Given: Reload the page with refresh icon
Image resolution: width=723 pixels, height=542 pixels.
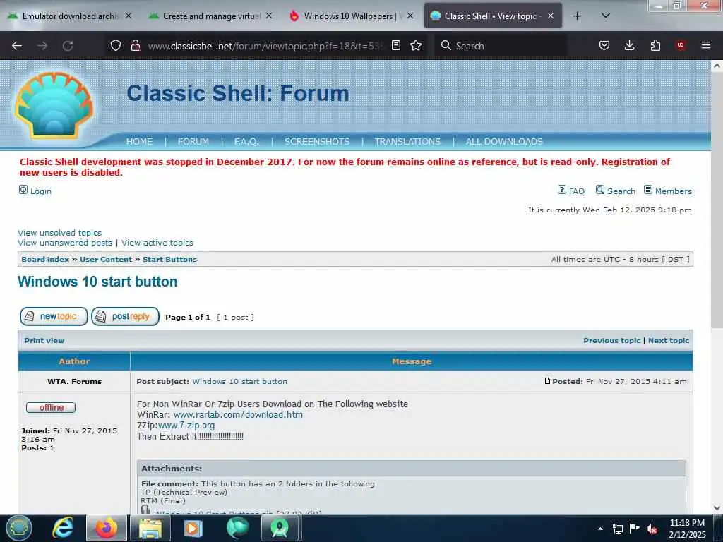Looking at the screenshot, I should [68, 46].
